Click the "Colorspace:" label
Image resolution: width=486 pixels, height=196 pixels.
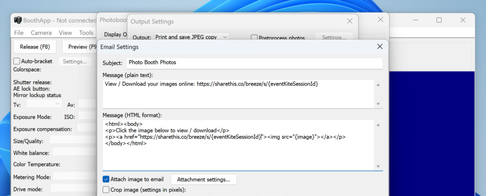tap(27, 69)
